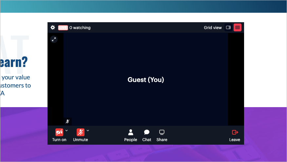Click the "Turn on" text label
Screen dimensions: 287x162
[x=59, y=140]
